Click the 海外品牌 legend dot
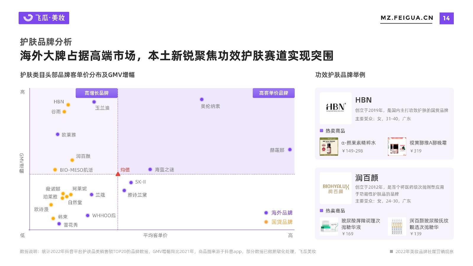This screenshot has width=473, height=266. tap(266, 213)
